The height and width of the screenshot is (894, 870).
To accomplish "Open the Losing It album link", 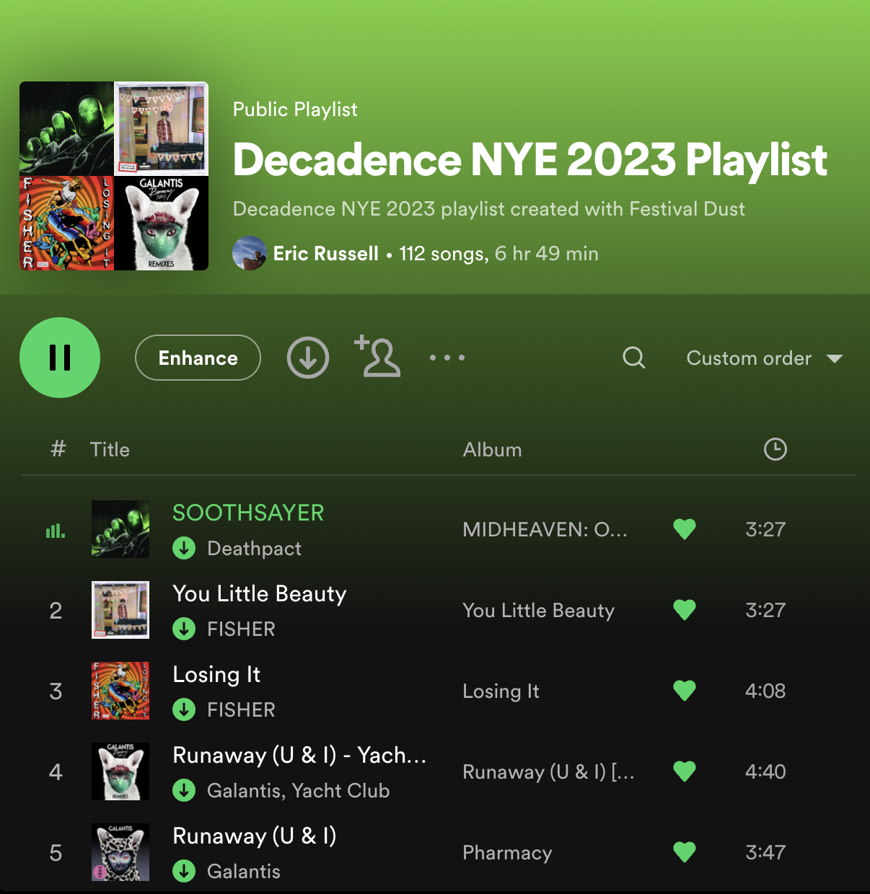I will coord(501,691).
